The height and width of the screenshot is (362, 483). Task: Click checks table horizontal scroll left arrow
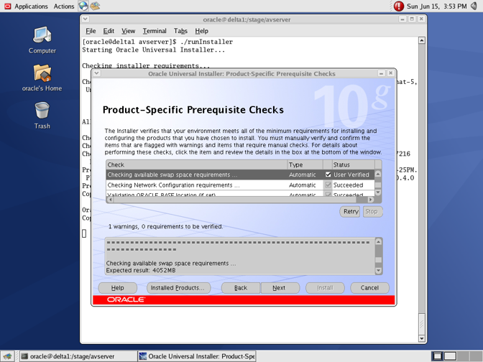tap(110, 200)
